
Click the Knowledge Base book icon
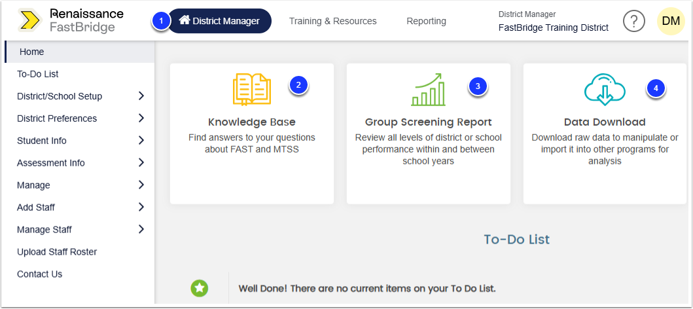(251, 89)
